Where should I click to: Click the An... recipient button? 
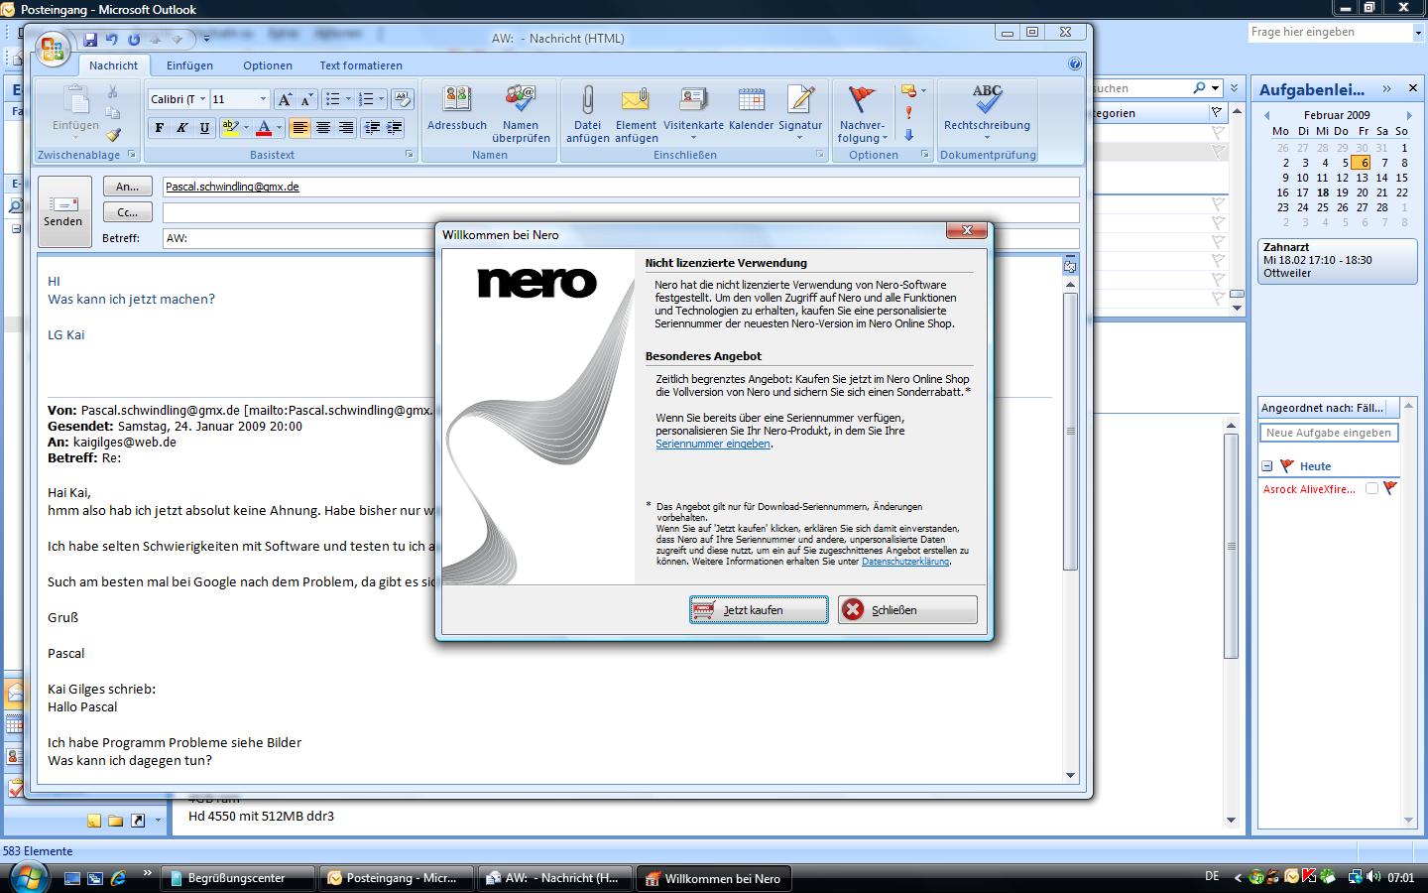128,187
